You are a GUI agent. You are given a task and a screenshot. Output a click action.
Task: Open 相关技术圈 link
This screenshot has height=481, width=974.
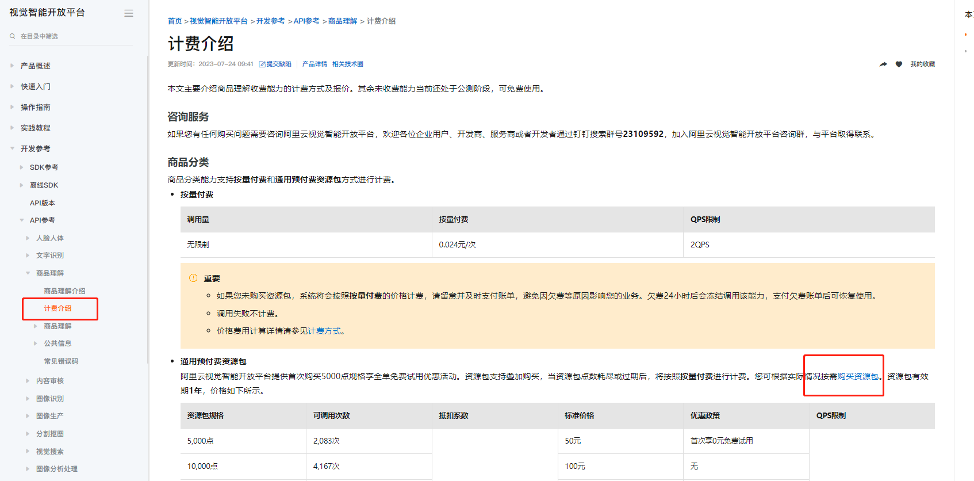348,64
